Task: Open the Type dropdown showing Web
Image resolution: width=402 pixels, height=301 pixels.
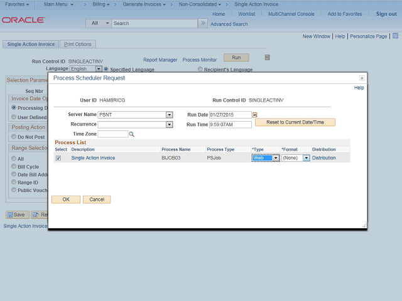Action: click(275, 158)
